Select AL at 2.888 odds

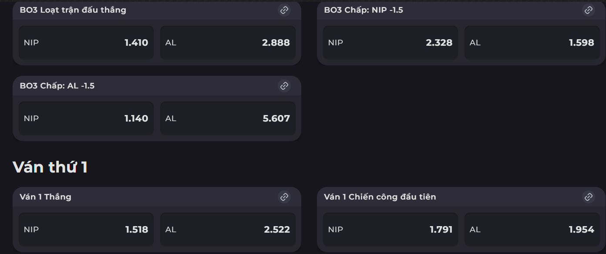tap(228, 43)
